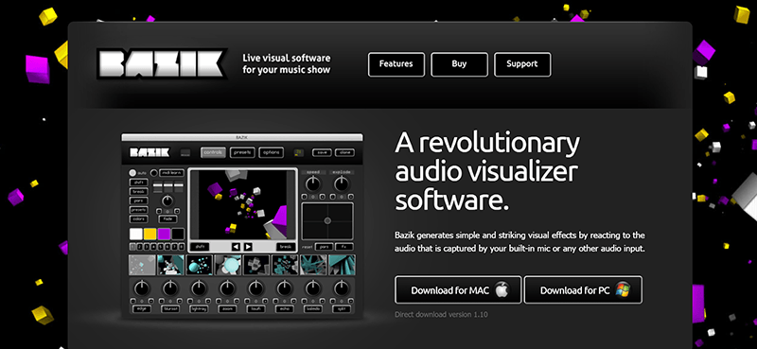The image size is (757, 349).
Task: Click the minus stepper under fade knob
Action: coord(159,211)
